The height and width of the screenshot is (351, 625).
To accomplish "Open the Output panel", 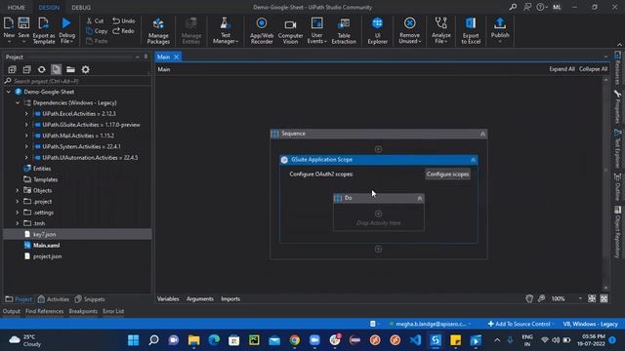I will pos(11,311).
